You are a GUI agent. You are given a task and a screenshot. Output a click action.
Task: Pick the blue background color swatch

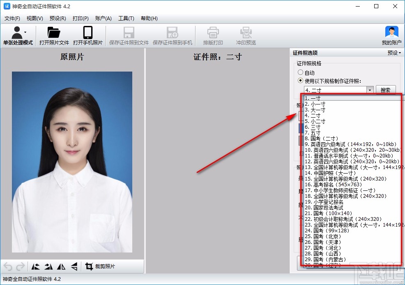tap(300, 128)
